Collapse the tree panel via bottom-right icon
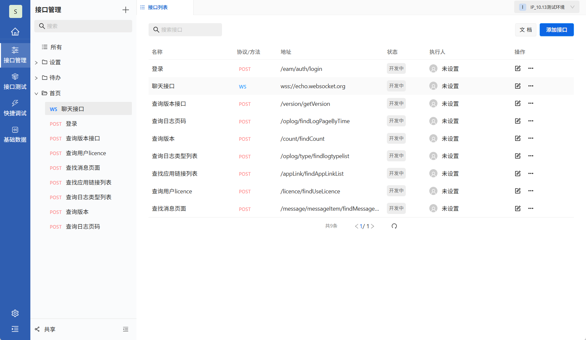 (126, 329)
